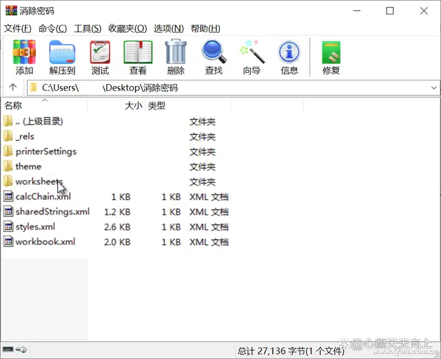Launch the 向导 (Wizard) wand icon
The height and width of the screenshot is (359, 441).
coord(252,52)
